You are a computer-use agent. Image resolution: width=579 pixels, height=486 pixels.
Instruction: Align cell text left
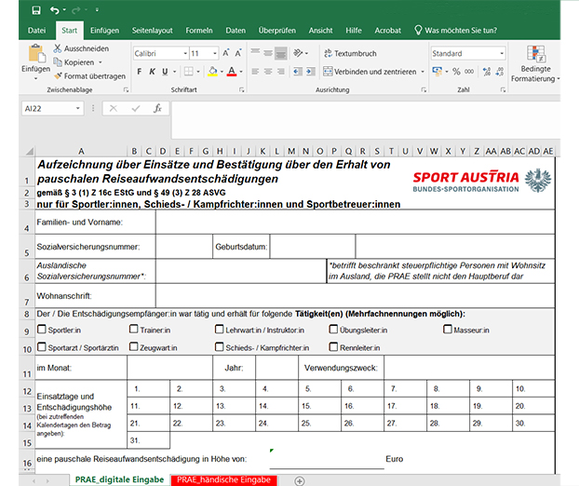[x=255, y=72]
